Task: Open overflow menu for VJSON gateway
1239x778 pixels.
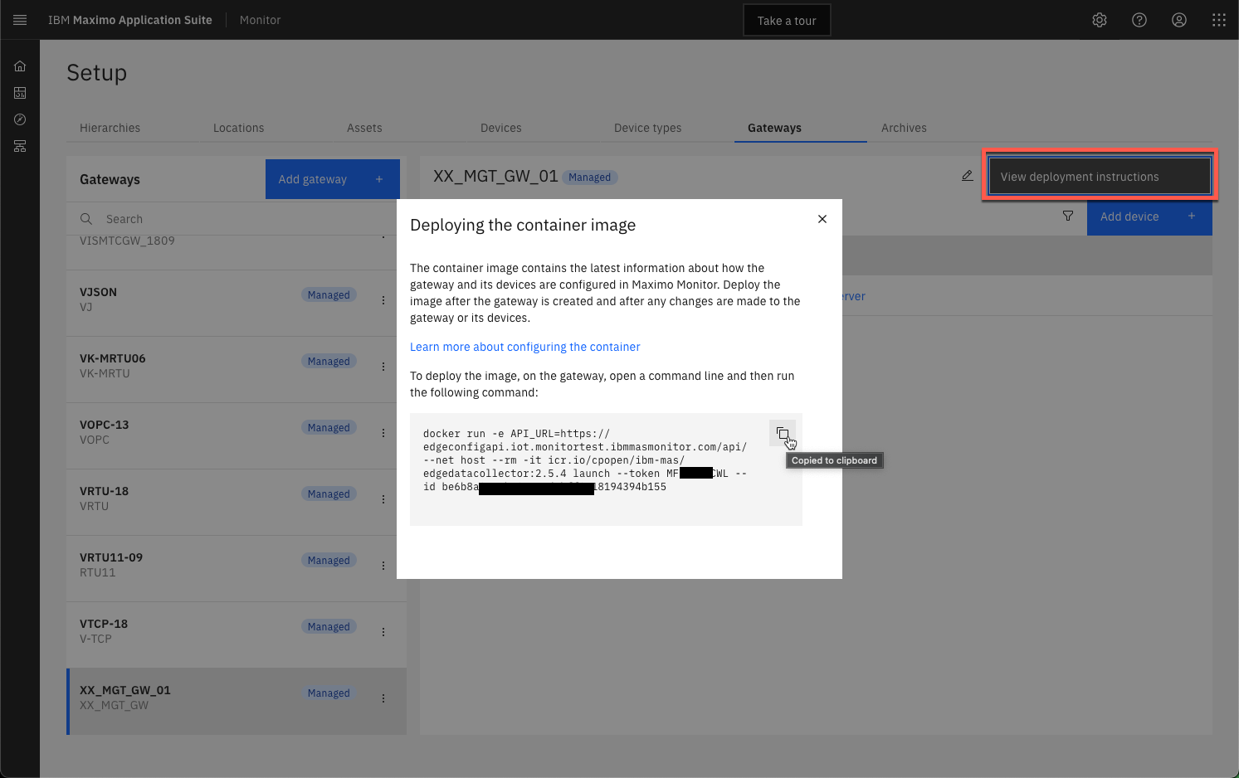Action: (383, 300)
